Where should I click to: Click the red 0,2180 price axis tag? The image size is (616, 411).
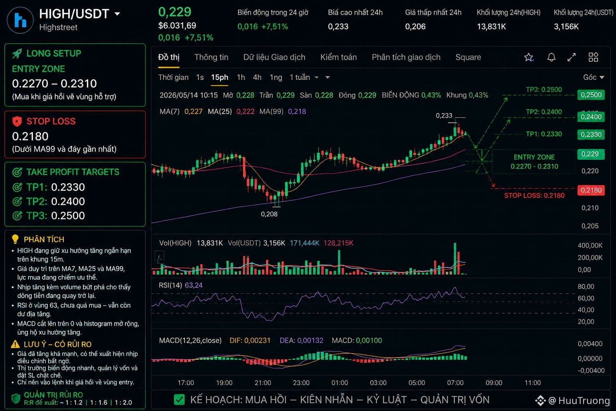[591, 190]
